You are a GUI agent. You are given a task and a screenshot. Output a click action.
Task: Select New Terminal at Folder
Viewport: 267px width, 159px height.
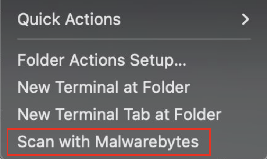tap(104, 87)
